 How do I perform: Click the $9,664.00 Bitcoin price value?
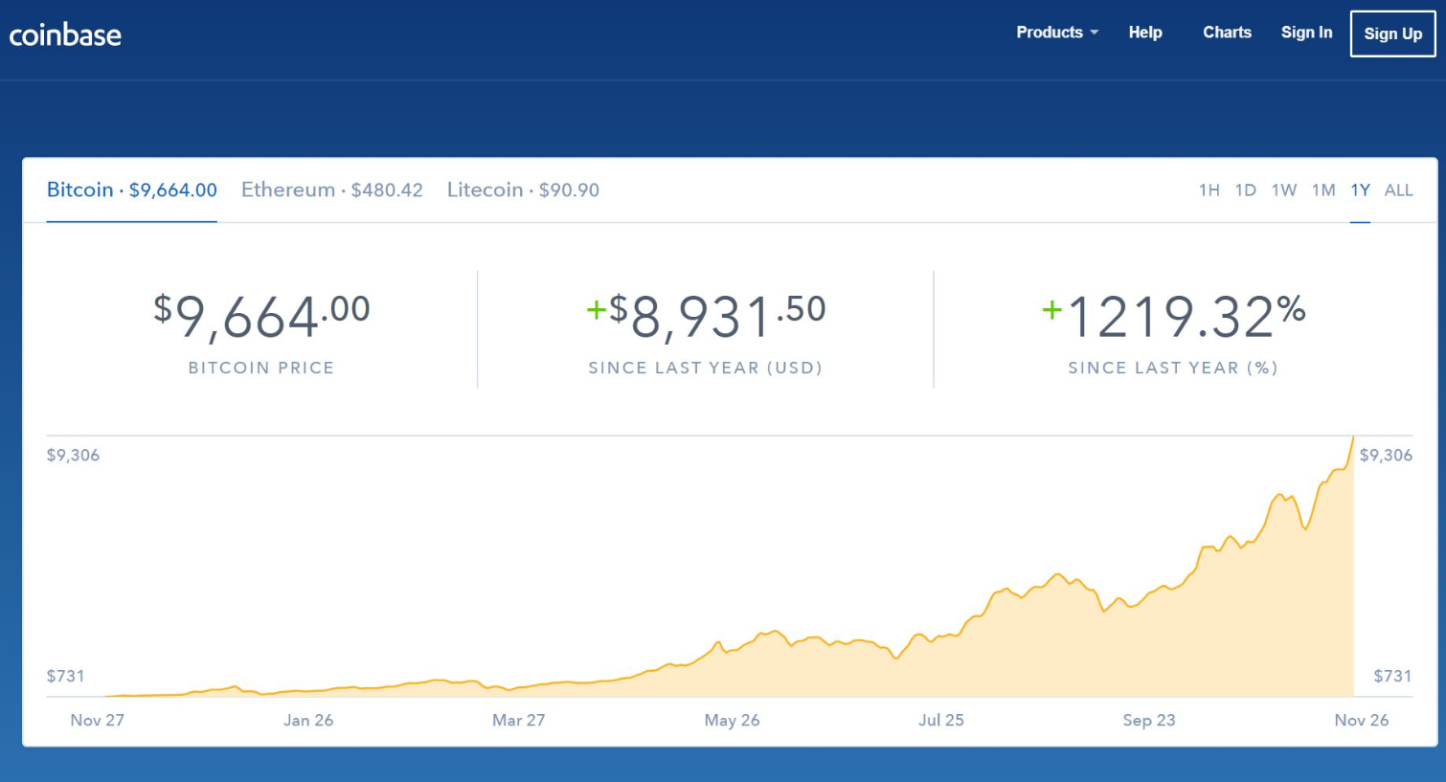pos(261,317)
